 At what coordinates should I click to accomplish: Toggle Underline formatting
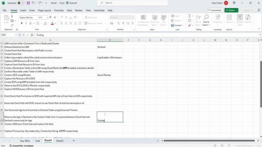(30, 23)
